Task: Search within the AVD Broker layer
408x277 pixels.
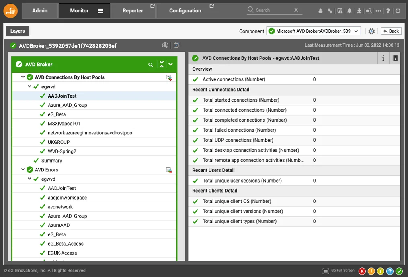Action: 151,65
